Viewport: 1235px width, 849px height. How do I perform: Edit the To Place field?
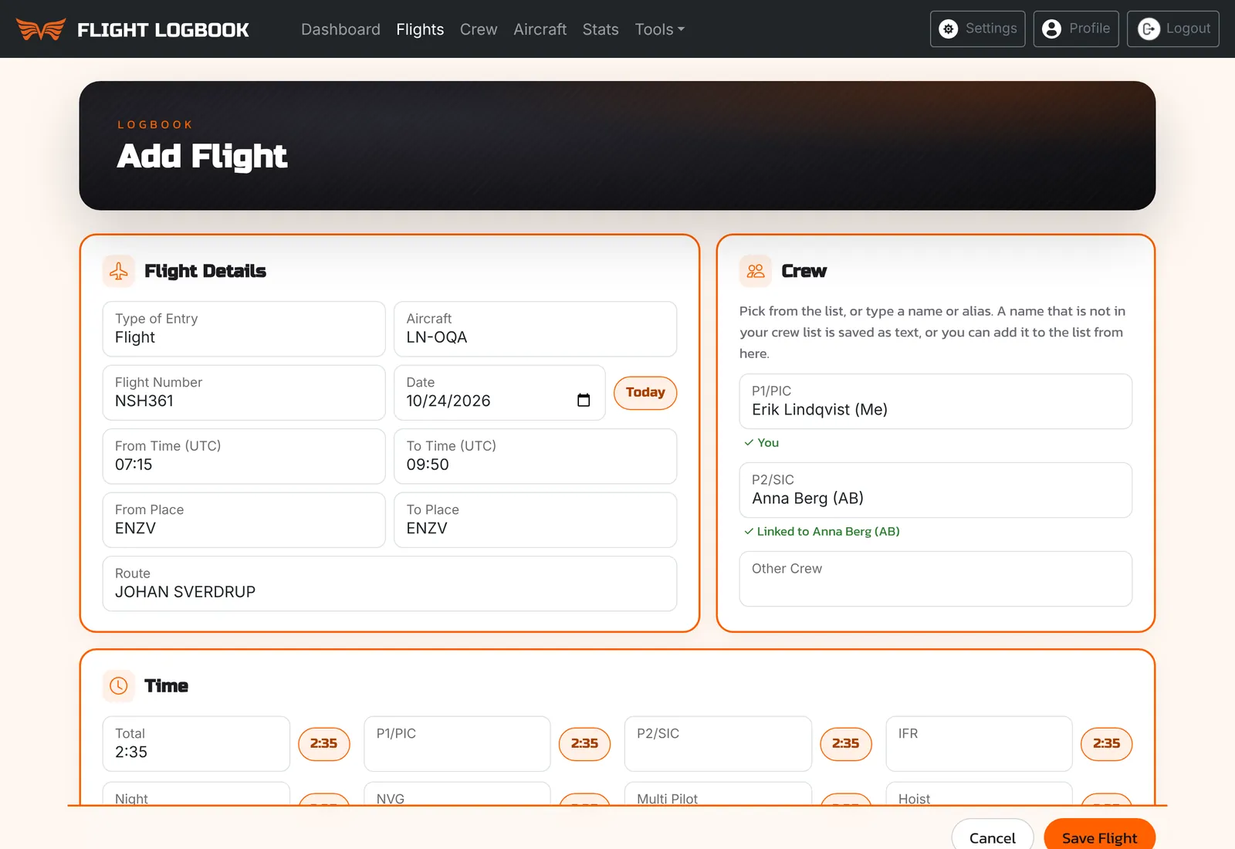535,520
